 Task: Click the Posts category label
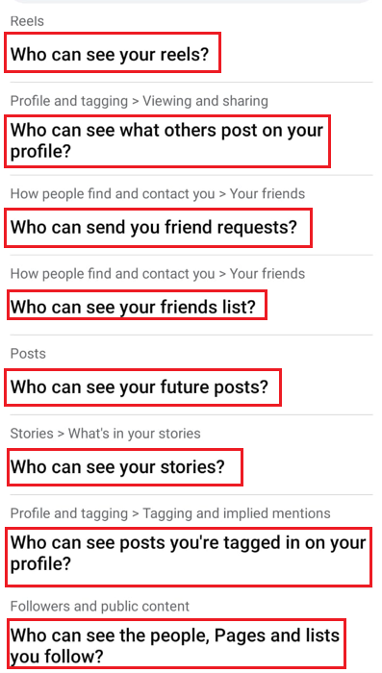(x=28, y=354)
